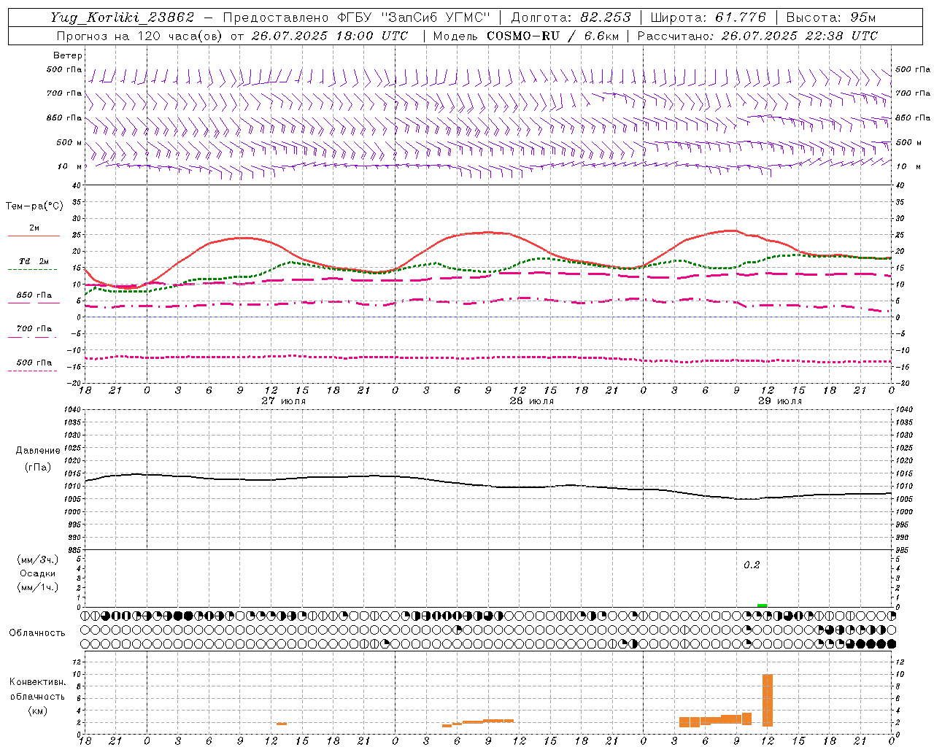Image resolution: width=934 pixels, height=747 pixels.
Task: Click the 850 гПа temperature legend entry
Action: [x=34, y=295]
